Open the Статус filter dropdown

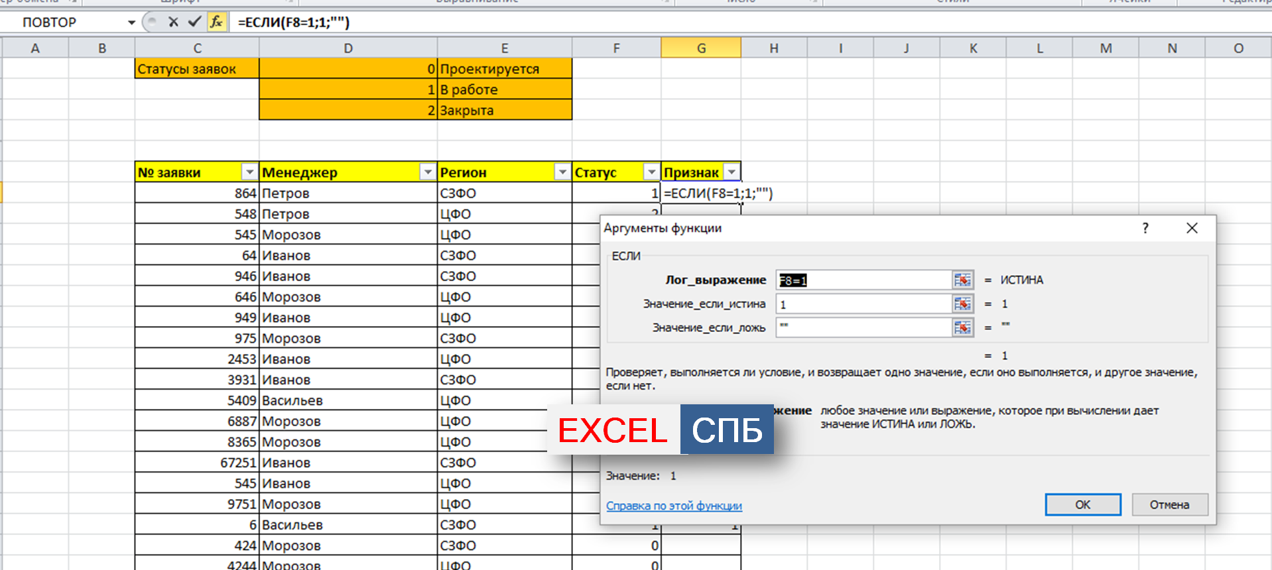point(651,172)
